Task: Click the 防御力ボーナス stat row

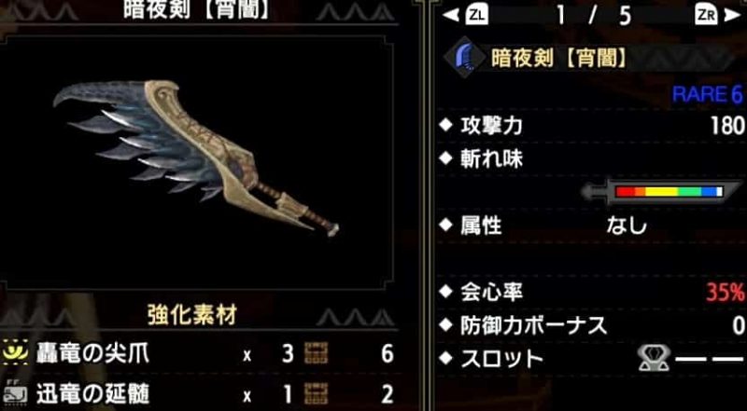Action: point(591,325)
